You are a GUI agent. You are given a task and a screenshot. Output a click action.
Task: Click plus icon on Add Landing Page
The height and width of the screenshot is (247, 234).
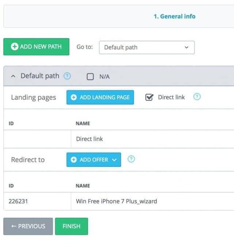(74, 97)
